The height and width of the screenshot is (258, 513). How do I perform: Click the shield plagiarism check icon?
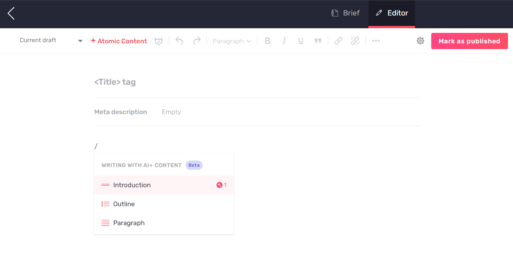158,41
